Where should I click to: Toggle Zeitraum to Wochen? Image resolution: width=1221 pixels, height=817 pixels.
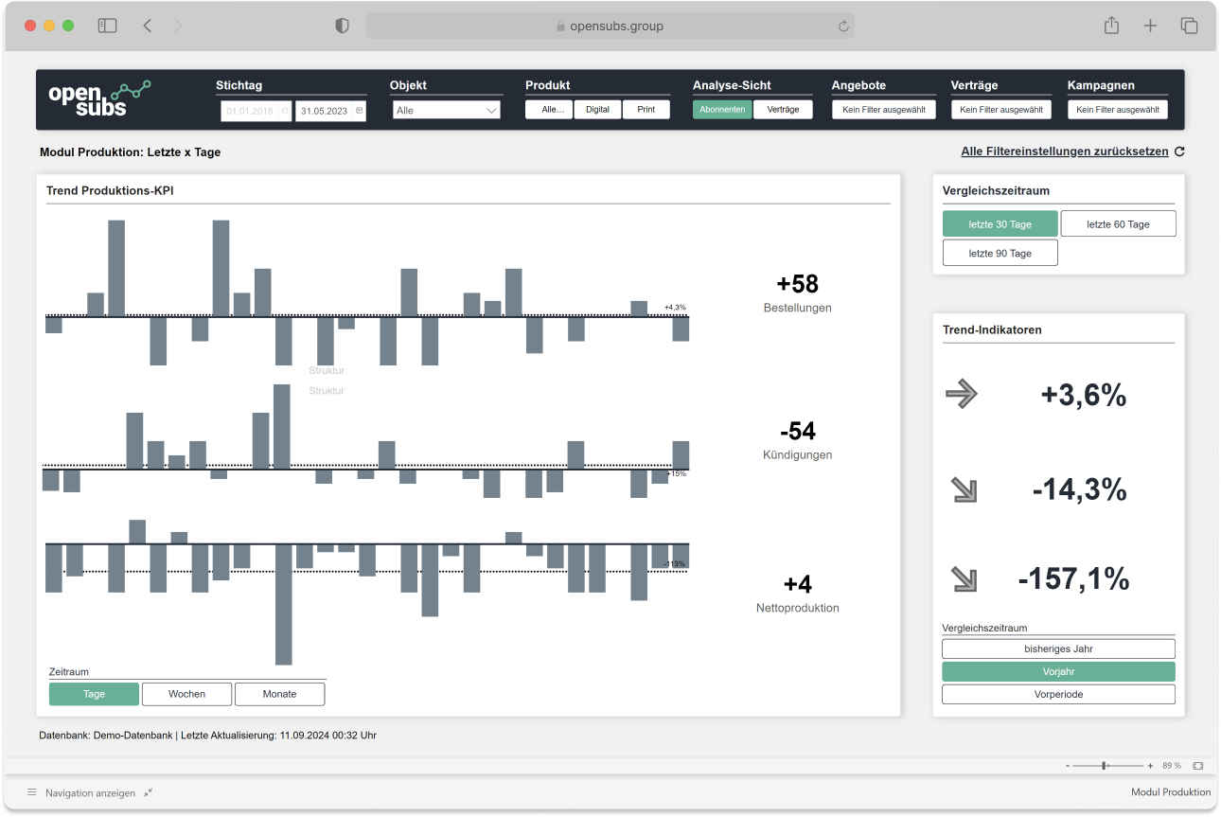(186, 694)
